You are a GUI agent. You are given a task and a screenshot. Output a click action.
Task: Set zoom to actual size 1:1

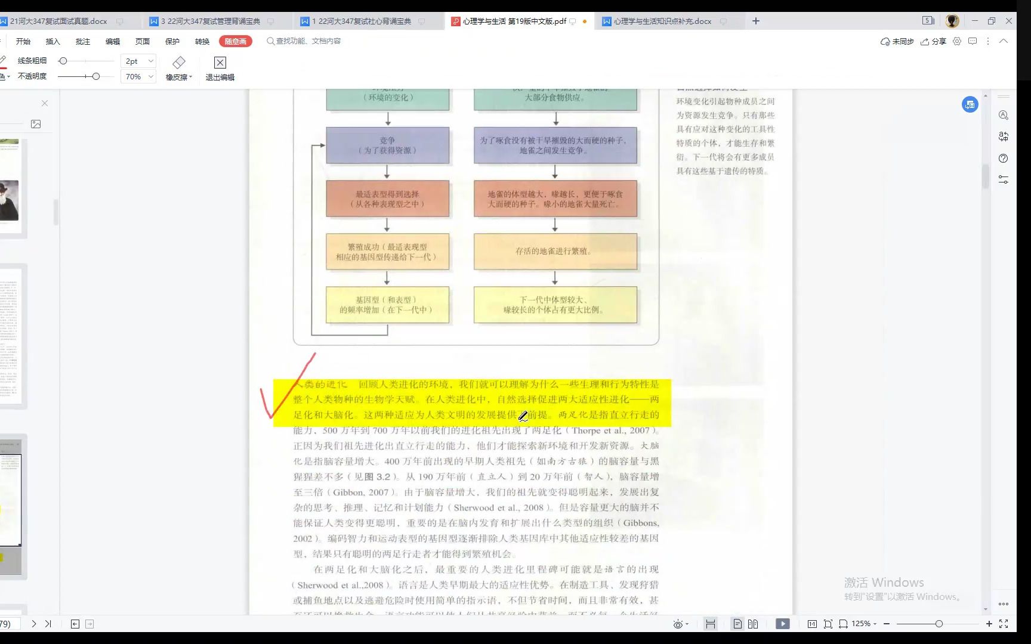tap(812, 624)
